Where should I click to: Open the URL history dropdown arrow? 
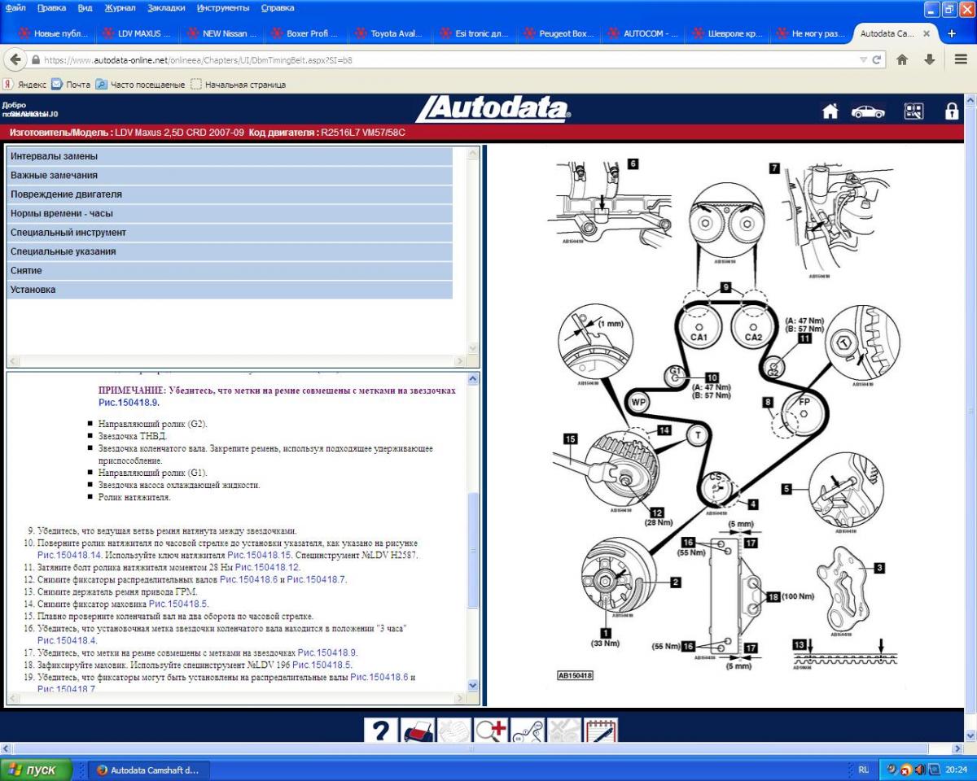[863, 60]
